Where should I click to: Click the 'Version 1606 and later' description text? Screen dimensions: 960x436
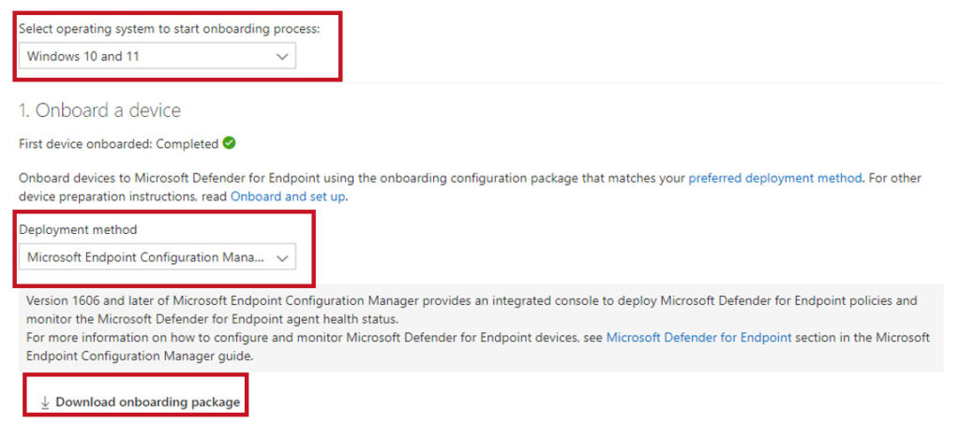click(472, 310)
